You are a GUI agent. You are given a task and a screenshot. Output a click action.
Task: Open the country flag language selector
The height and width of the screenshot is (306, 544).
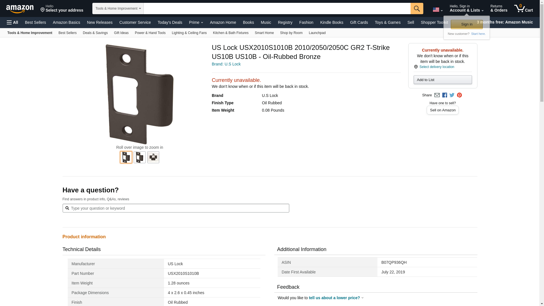click(x=437, y=10)
